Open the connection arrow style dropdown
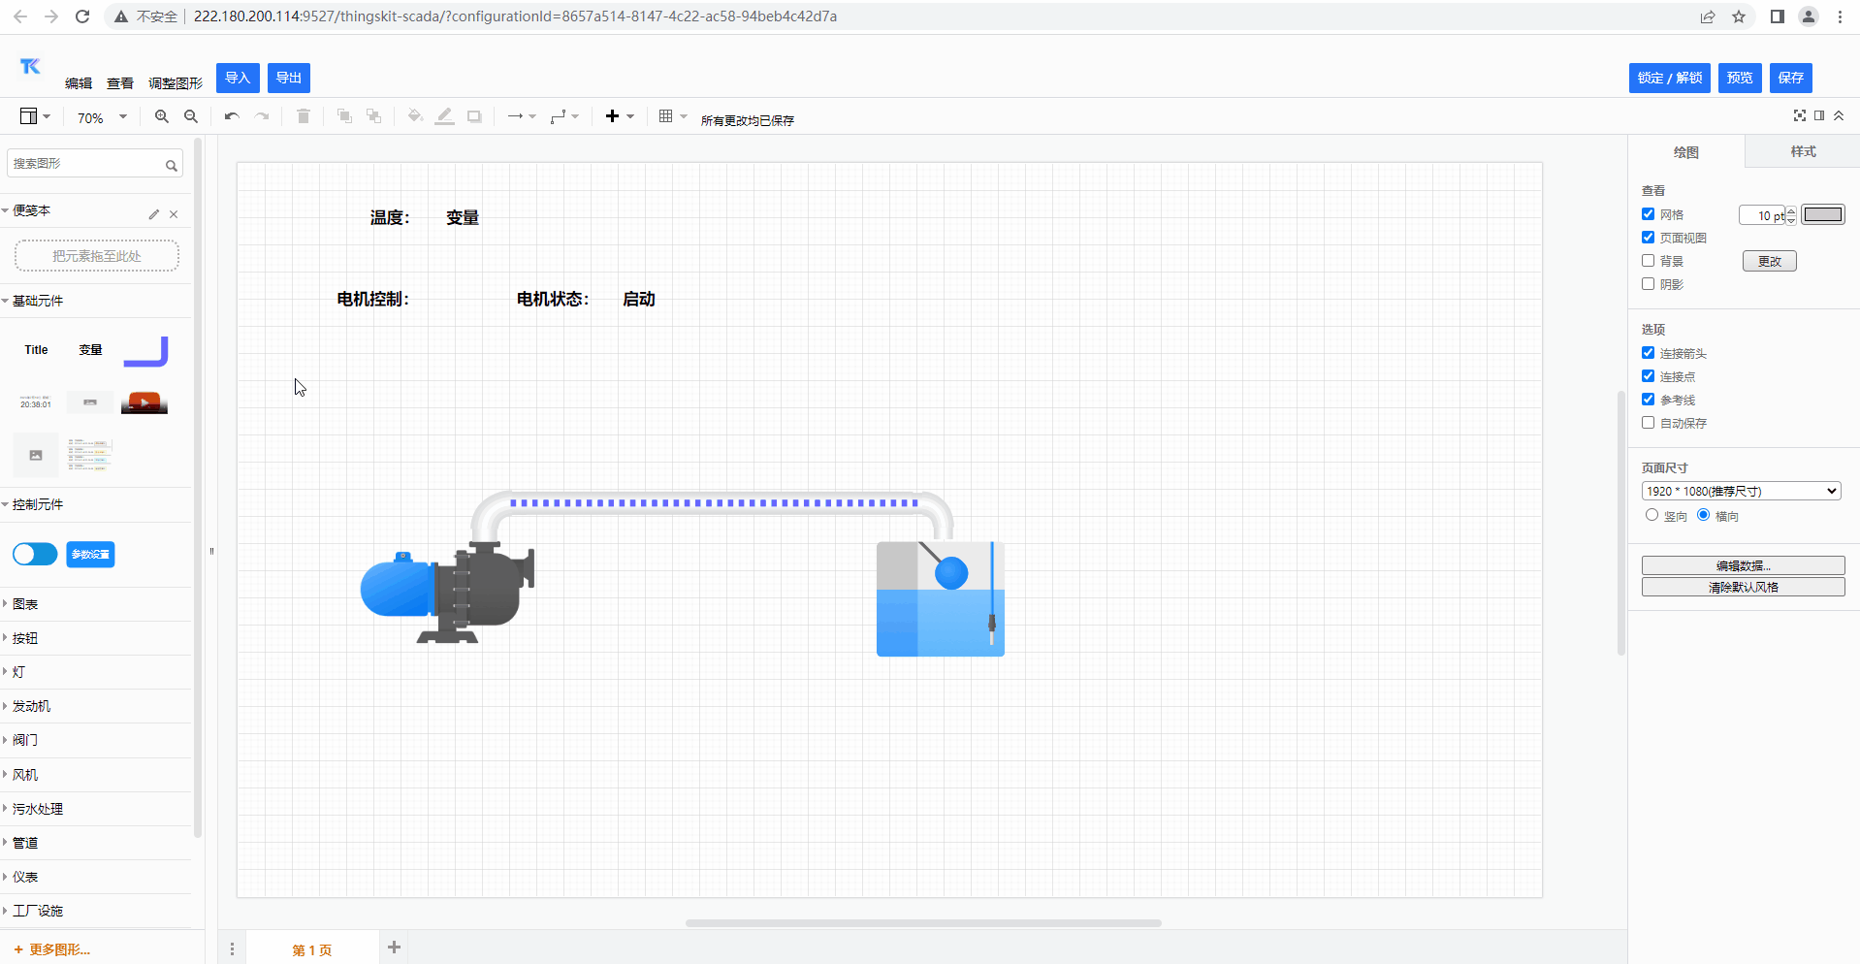Screen dimensions: 1860x964 (522, 116)
